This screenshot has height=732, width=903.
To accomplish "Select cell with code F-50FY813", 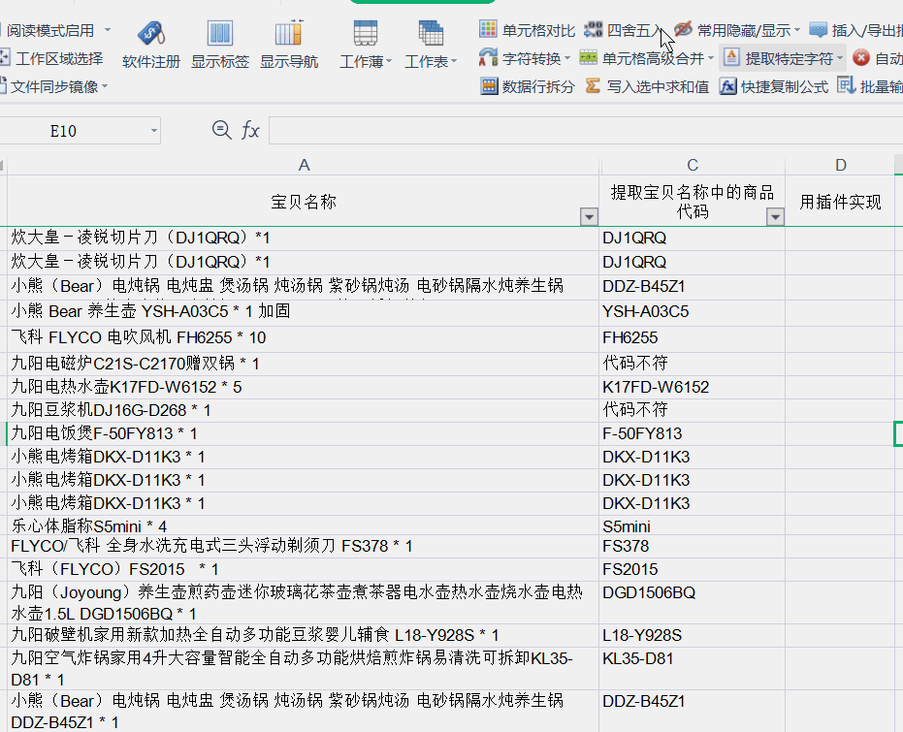I will coord(693,434).
